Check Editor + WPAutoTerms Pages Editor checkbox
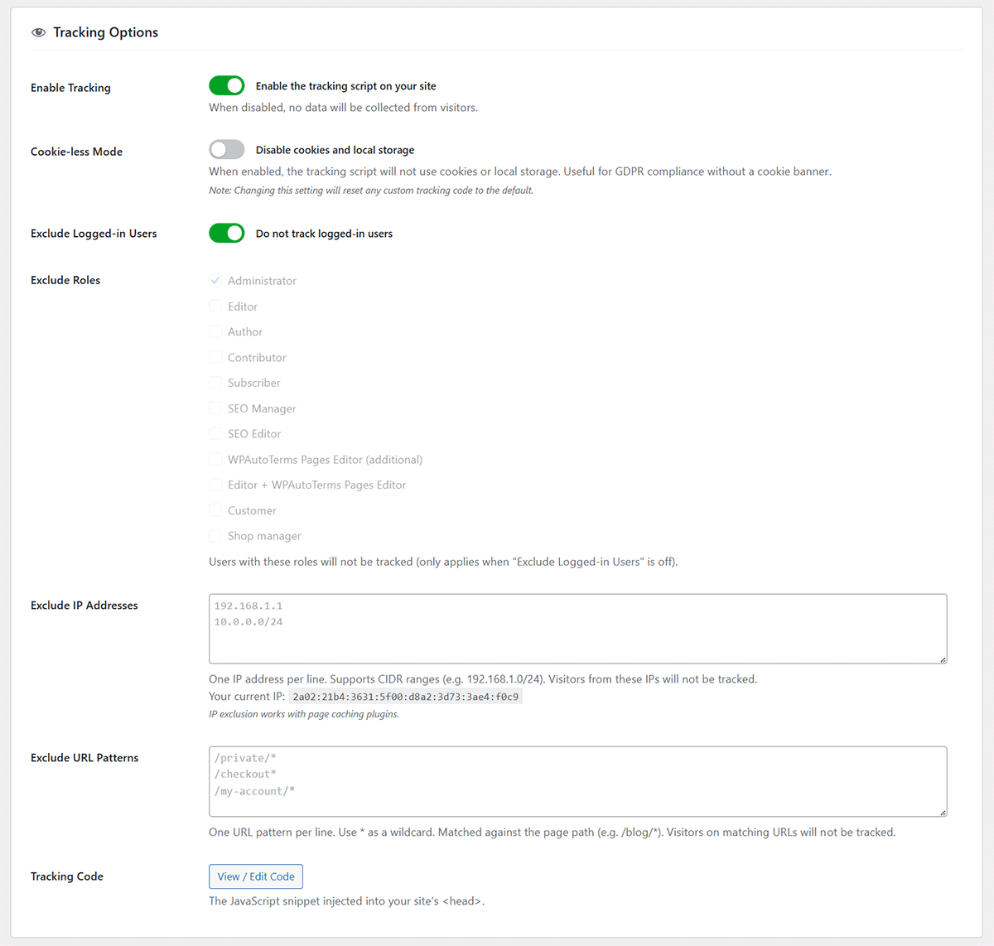Image resolution: width=994 pixels, height=946 pixels. pos(215,485)
